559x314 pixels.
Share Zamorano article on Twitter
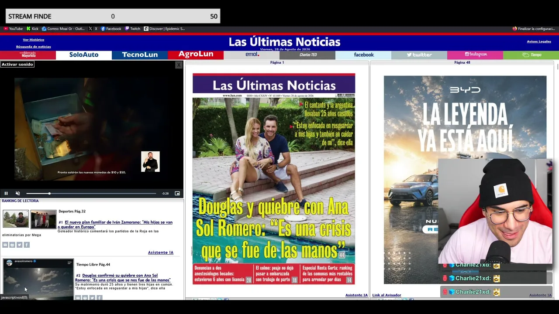point(19,245)
